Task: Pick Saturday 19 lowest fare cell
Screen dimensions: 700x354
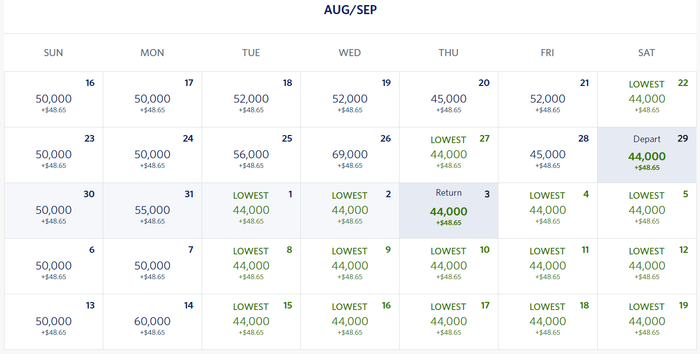Action: (647, 322)
